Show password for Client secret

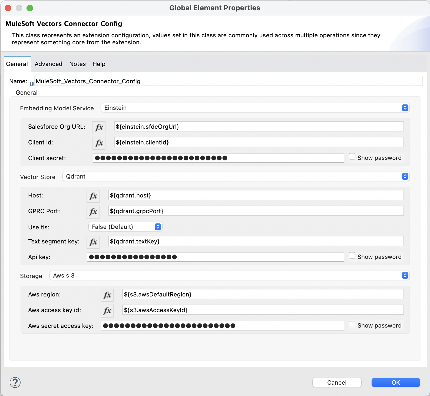(x=352, y=157)
